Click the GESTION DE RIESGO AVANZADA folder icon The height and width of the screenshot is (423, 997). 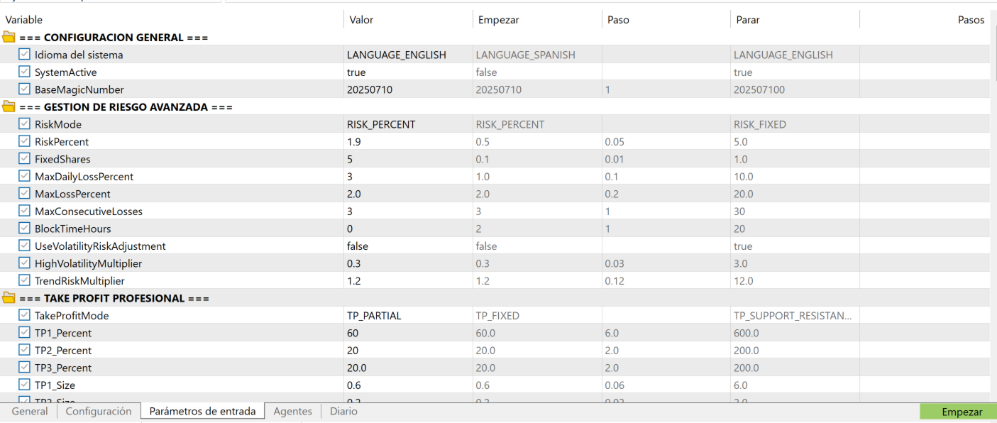pyautogui.click(x=9, y=107)
